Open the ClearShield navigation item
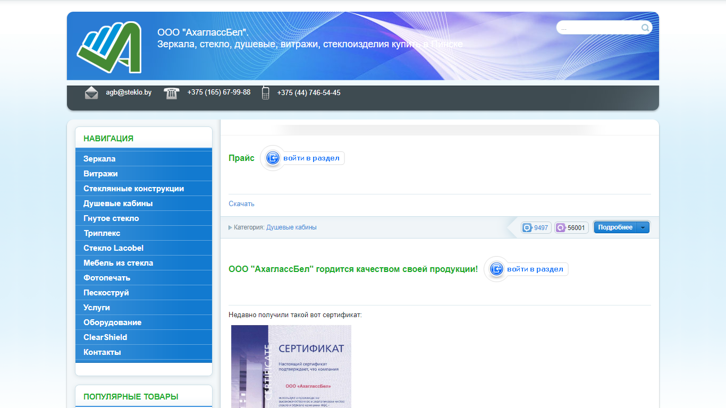Viewport: 726px width, 408px height. [143, 337]
